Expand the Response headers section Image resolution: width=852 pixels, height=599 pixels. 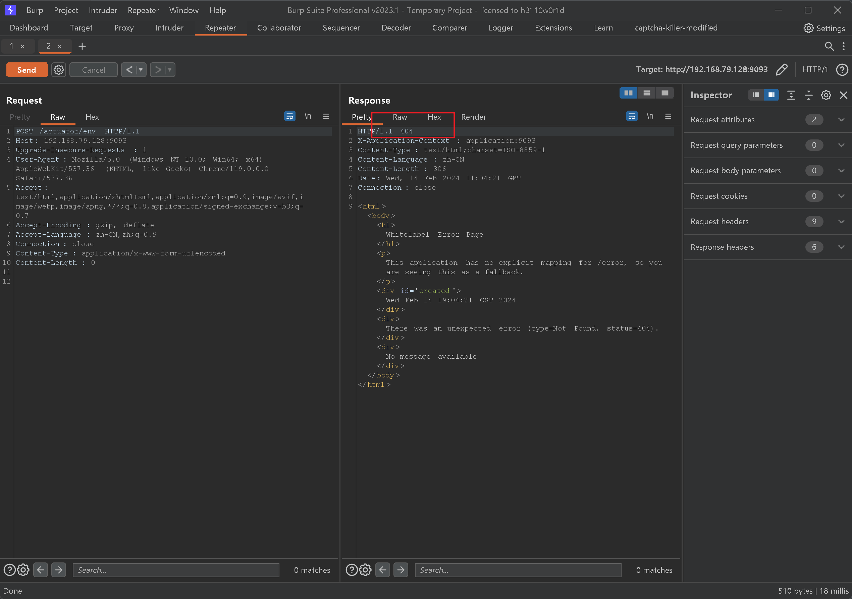pos(841,247)
